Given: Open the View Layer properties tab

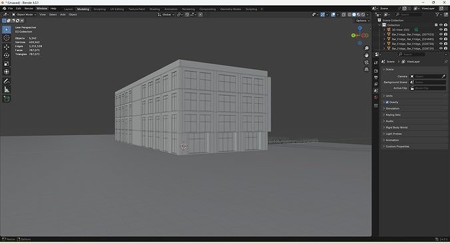Looking at the screenshot, I should point(376,84).
